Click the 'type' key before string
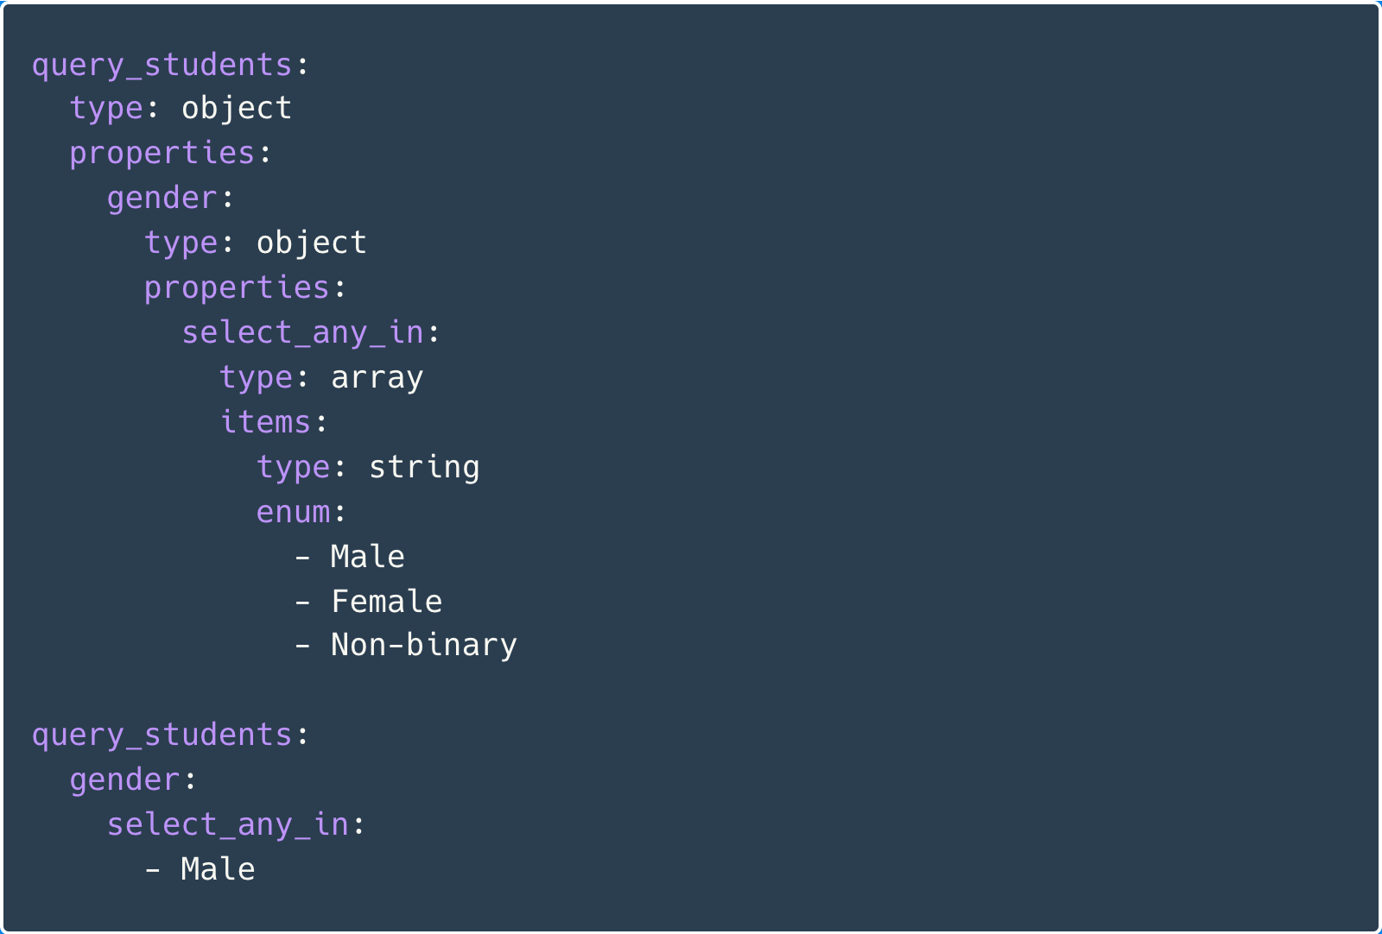The height and width of the screenshot is (934, 1382). [x=294, y=468]
